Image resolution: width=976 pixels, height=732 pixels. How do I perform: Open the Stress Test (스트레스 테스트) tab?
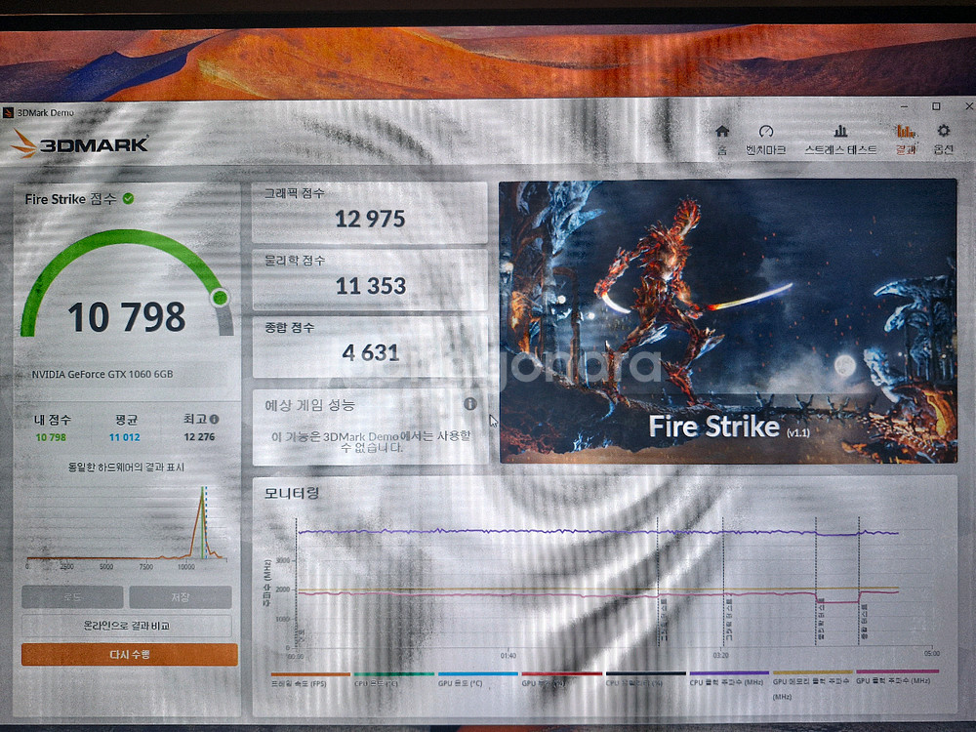pos(840,140)
